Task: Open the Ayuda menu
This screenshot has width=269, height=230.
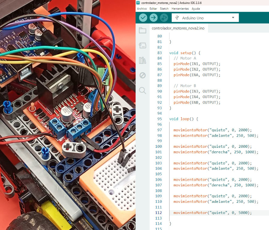Action: 196,9
